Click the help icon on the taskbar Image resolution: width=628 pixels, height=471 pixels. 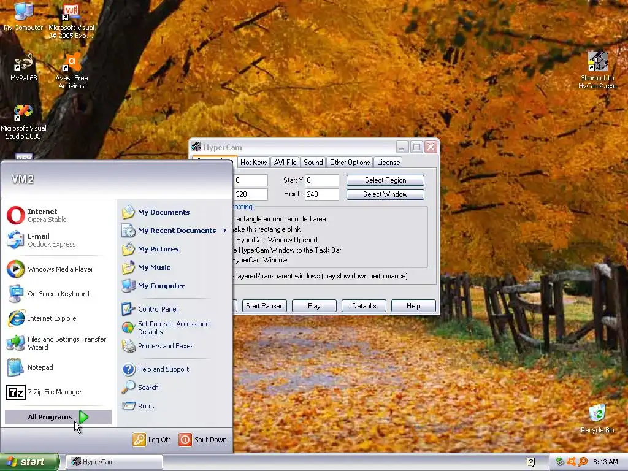point(530,462)
